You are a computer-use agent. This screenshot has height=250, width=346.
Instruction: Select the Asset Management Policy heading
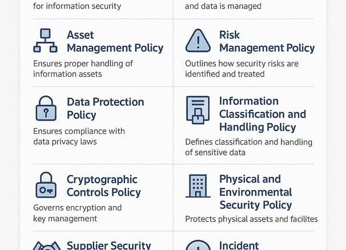(x=115, y=41)
